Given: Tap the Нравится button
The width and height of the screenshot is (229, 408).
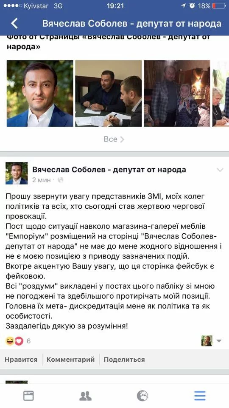Looking at the screenshot, I should coord(21,360).
